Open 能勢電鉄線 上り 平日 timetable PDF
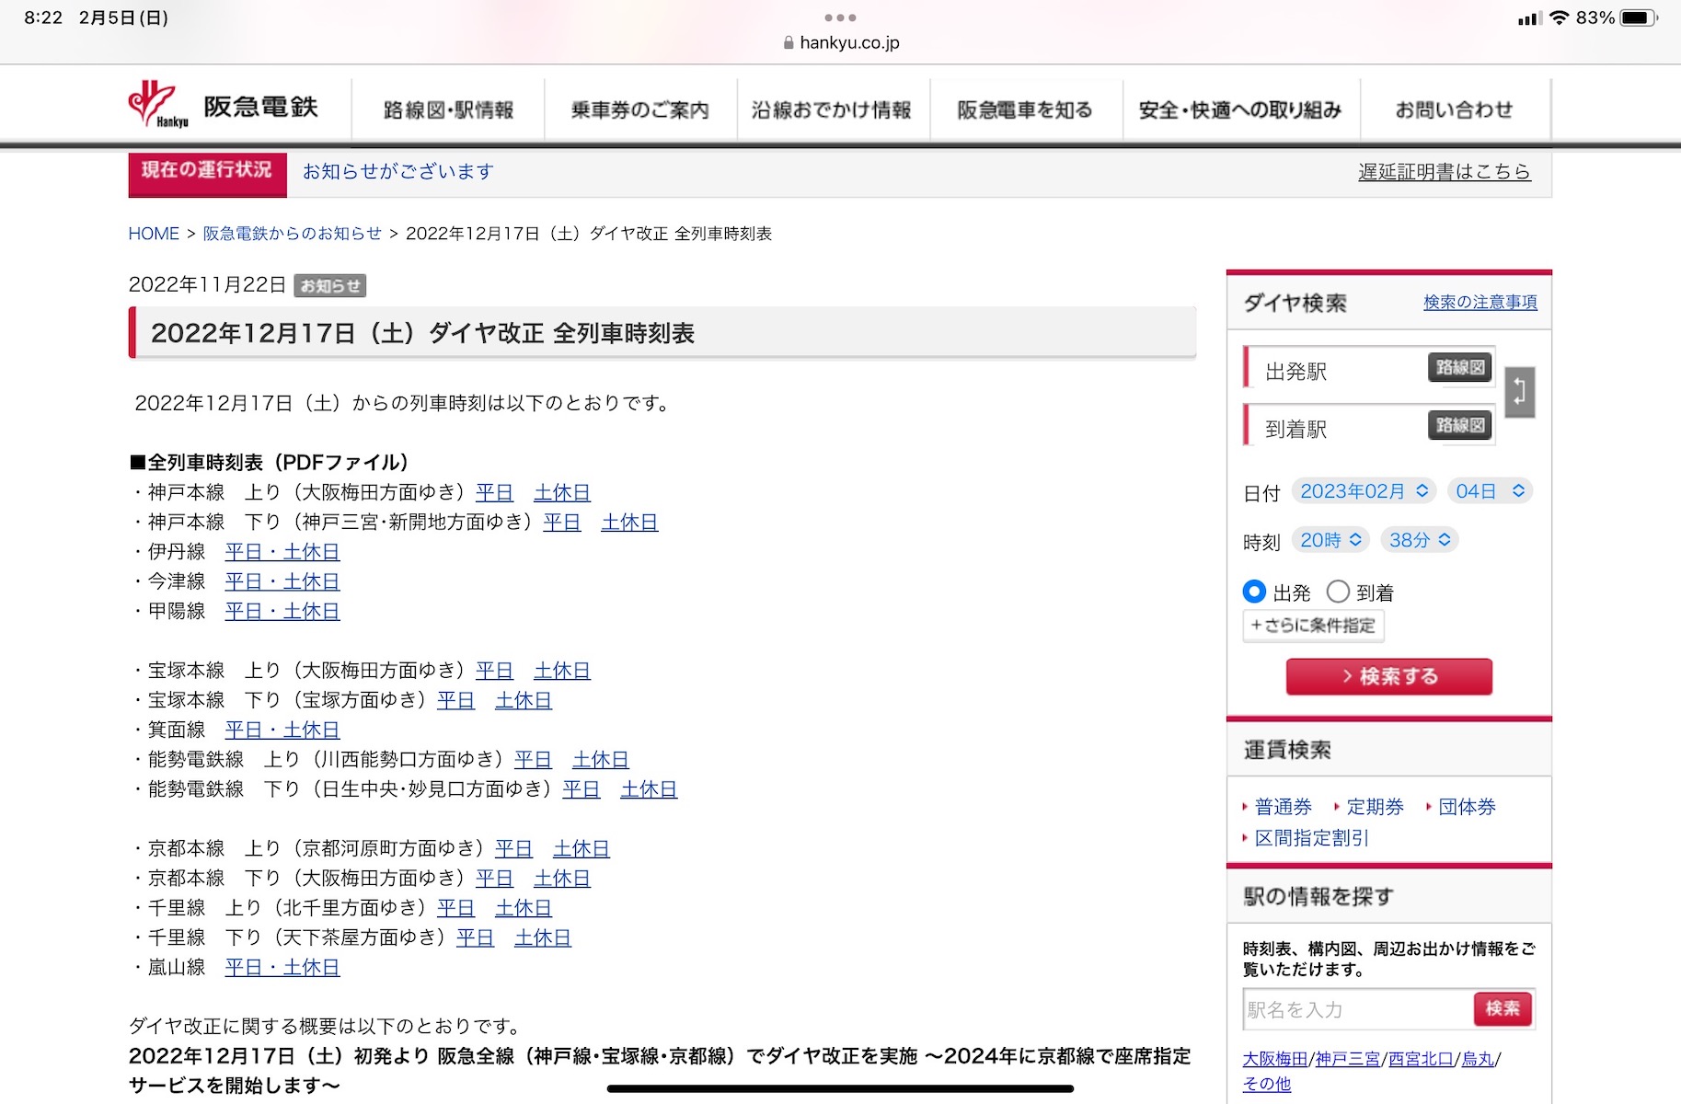 pyautogui.click(x=533, y=760)
